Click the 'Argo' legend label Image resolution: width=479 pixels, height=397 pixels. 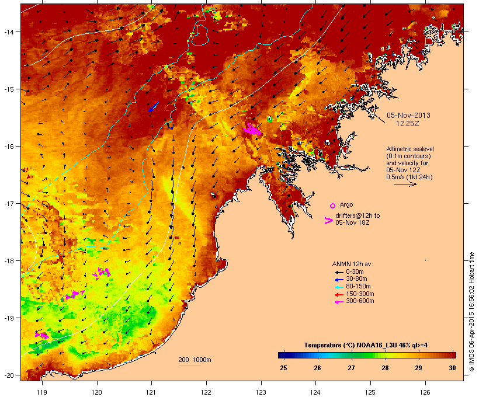click(x=346, y=204)
